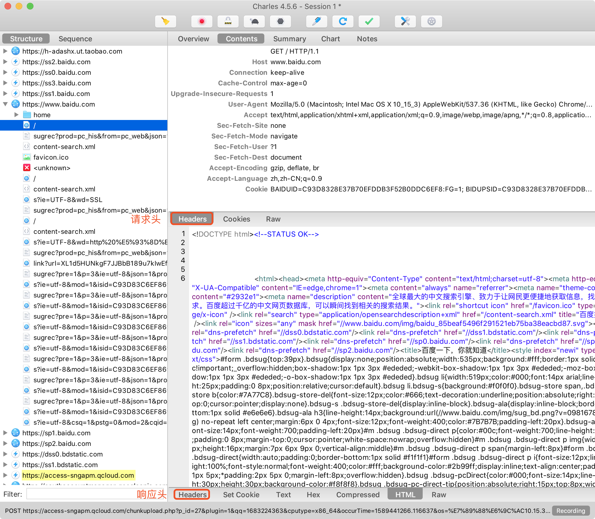Switch to the Sequence tab
This screenshot has height=519, width=595.
coord(75,39)
